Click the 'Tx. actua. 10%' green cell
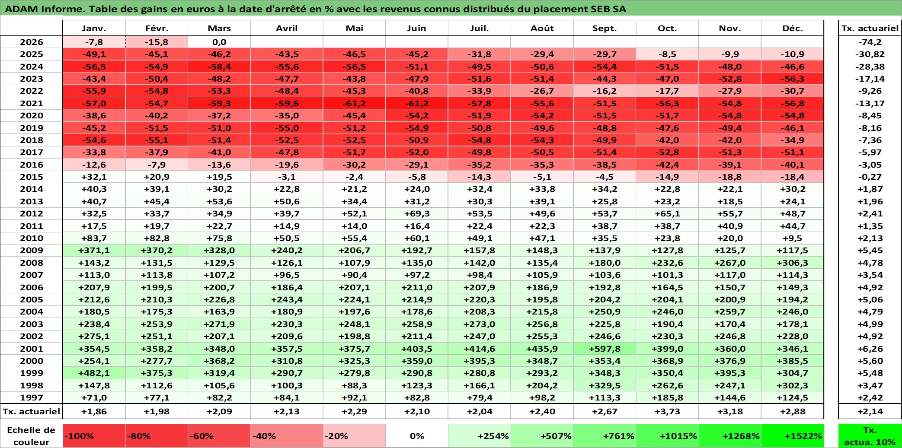The image size is (902, 448). (x=870, y=436)
